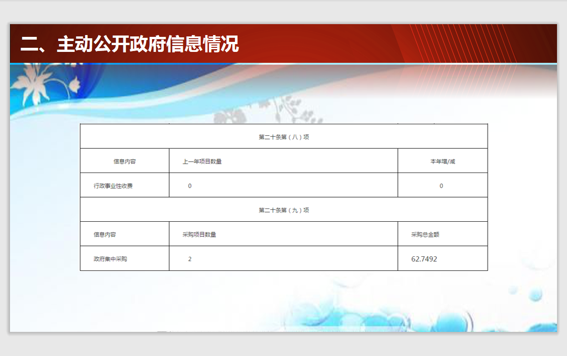Click the 0 value under 上一年项目数量

tap(190, 186)
